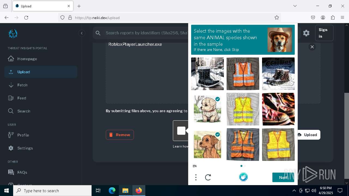Refresh the captcha challenge
The height and width of the screenshot is (196, 349).
click(x=208, y=177)
